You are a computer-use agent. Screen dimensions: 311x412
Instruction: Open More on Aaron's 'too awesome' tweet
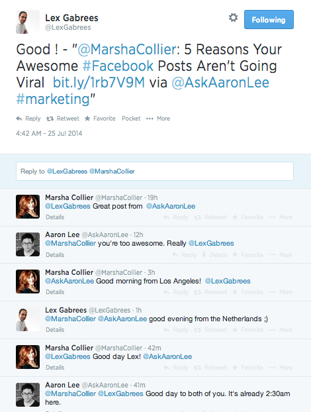click(x=281, y=254)
